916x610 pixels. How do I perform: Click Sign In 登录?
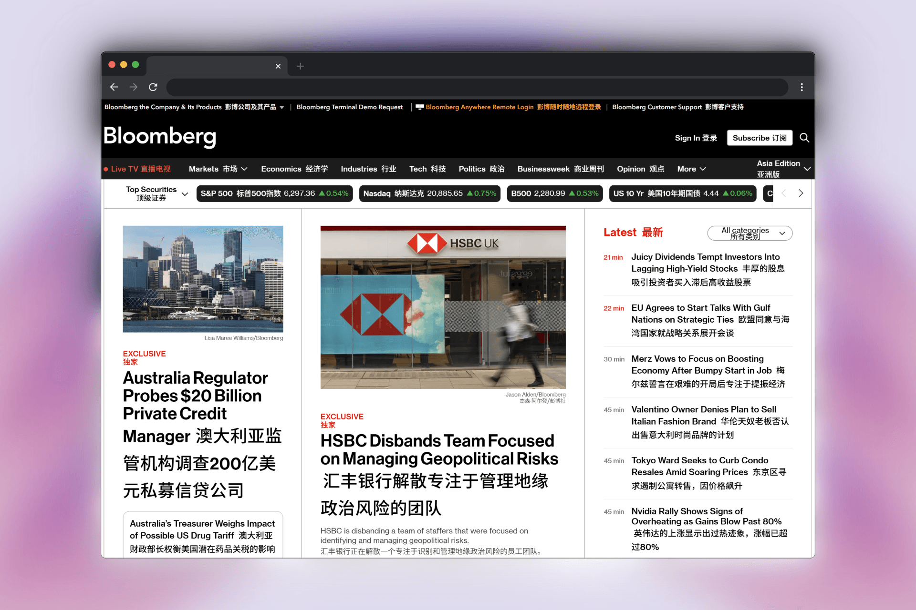(x=696, y=138)
